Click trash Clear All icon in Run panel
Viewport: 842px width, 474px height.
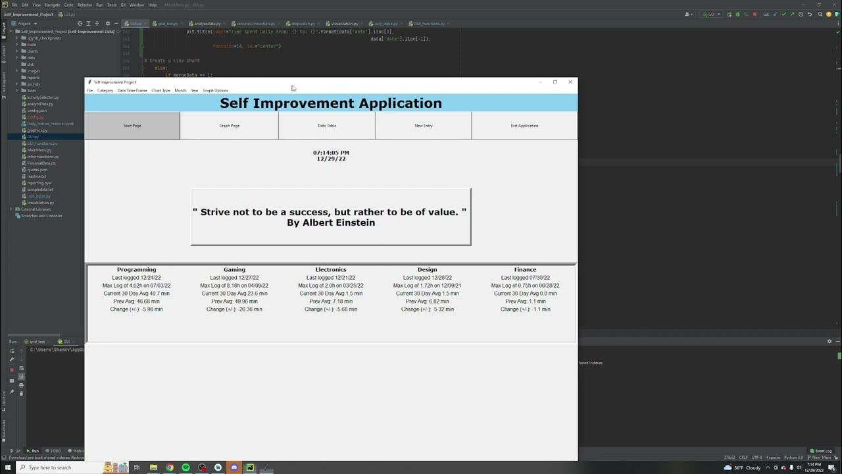click(x=21, y=393)
